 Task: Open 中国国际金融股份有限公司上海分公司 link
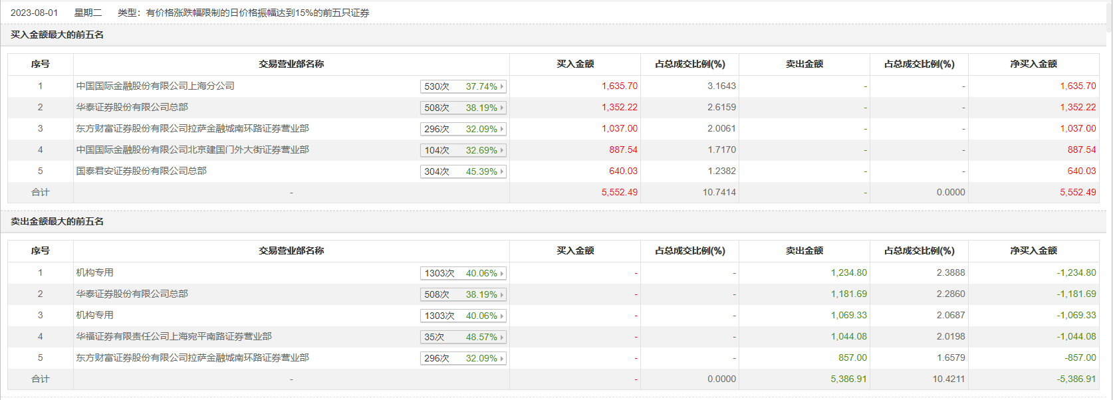click(155, 86)
